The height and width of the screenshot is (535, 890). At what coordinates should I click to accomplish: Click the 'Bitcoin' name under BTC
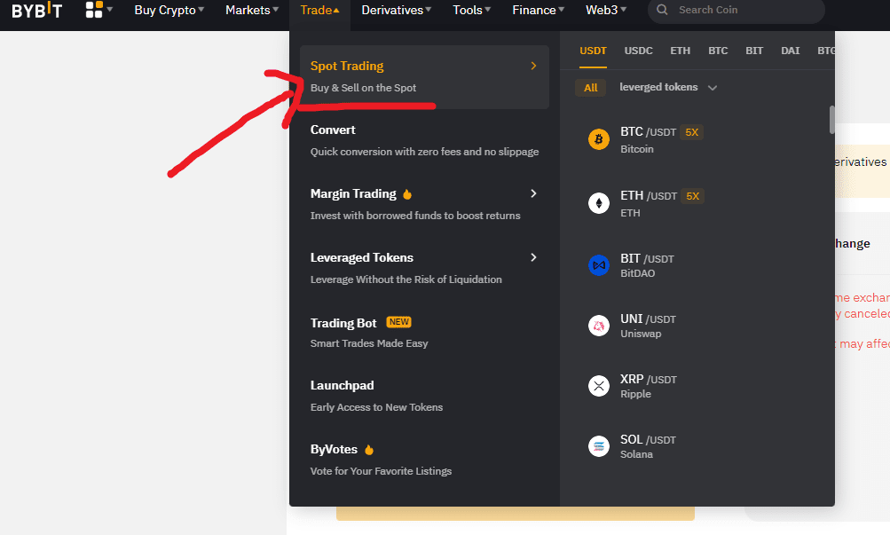[x=637, y=149]
